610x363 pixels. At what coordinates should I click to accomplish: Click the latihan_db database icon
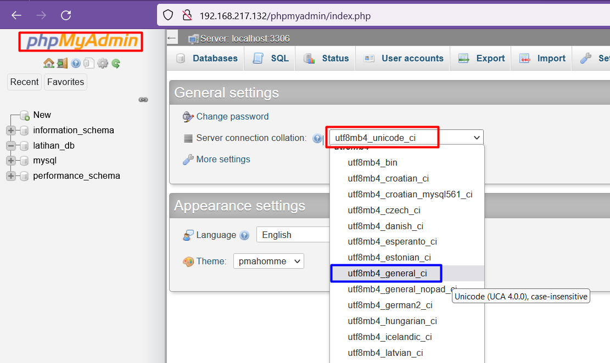pos(24,146)
